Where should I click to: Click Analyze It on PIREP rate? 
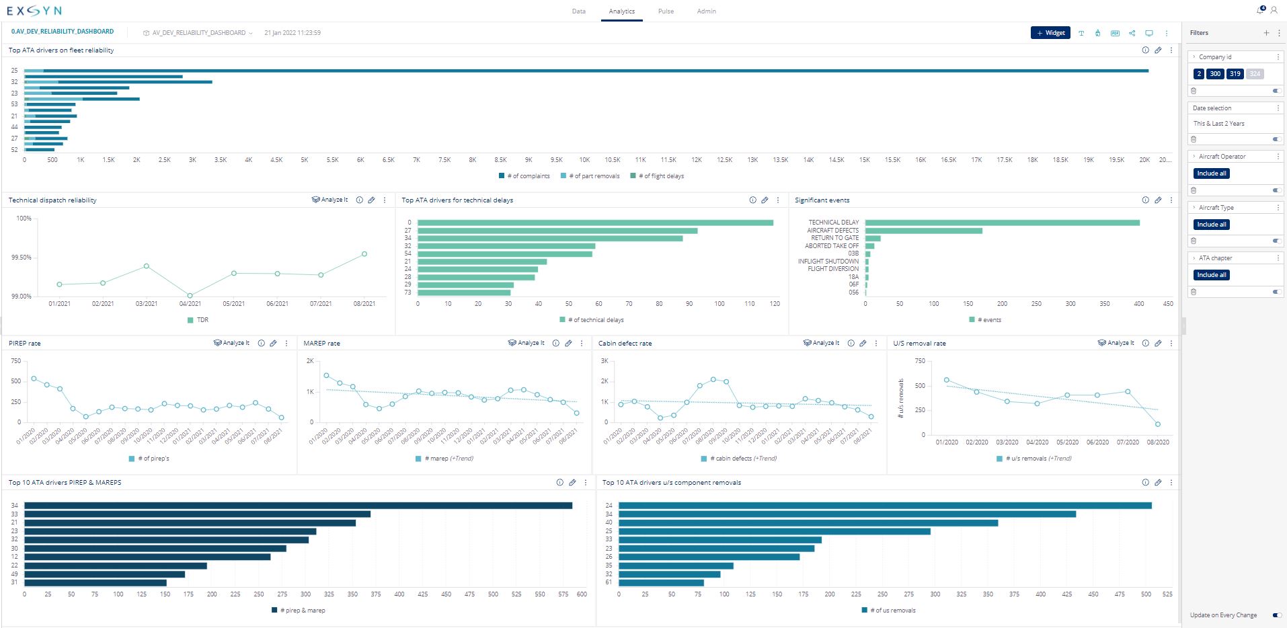[x=231, y=344]
